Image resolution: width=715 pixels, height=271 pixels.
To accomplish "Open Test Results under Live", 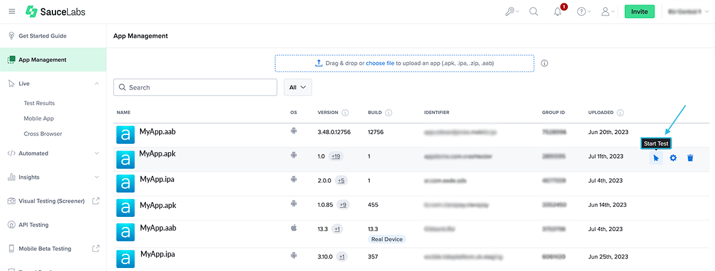I will point(39,103).
